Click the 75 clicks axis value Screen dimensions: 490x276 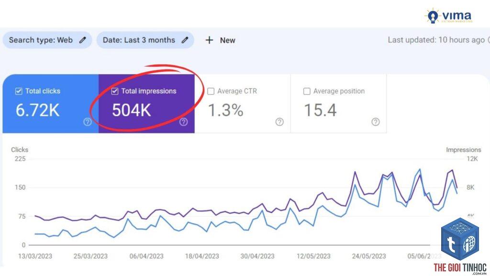pyautogui.click(x=22, y=216)
